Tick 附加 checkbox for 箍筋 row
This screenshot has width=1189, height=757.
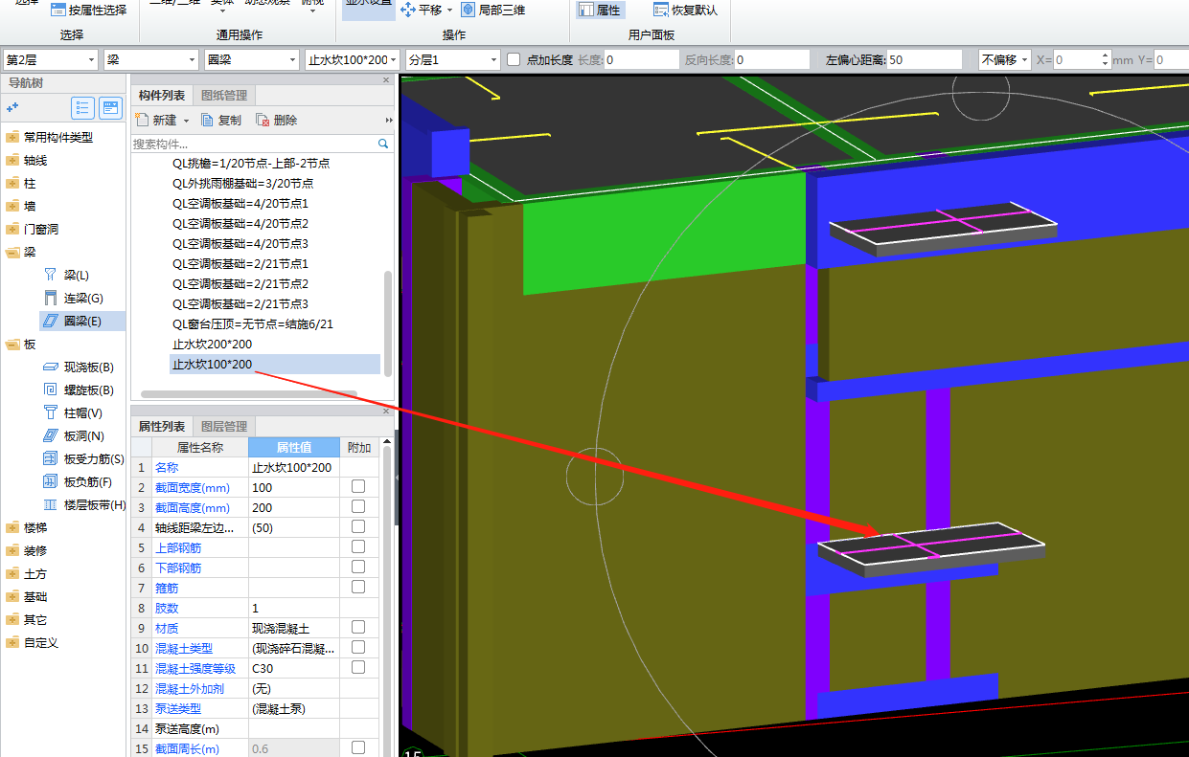[x=358, y=587]
